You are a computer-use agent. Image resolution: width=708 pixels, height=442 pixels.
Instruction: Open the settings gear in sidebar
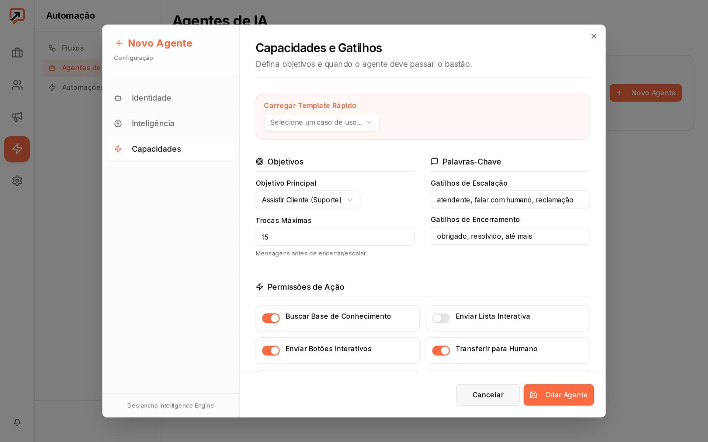pos(17,181)
